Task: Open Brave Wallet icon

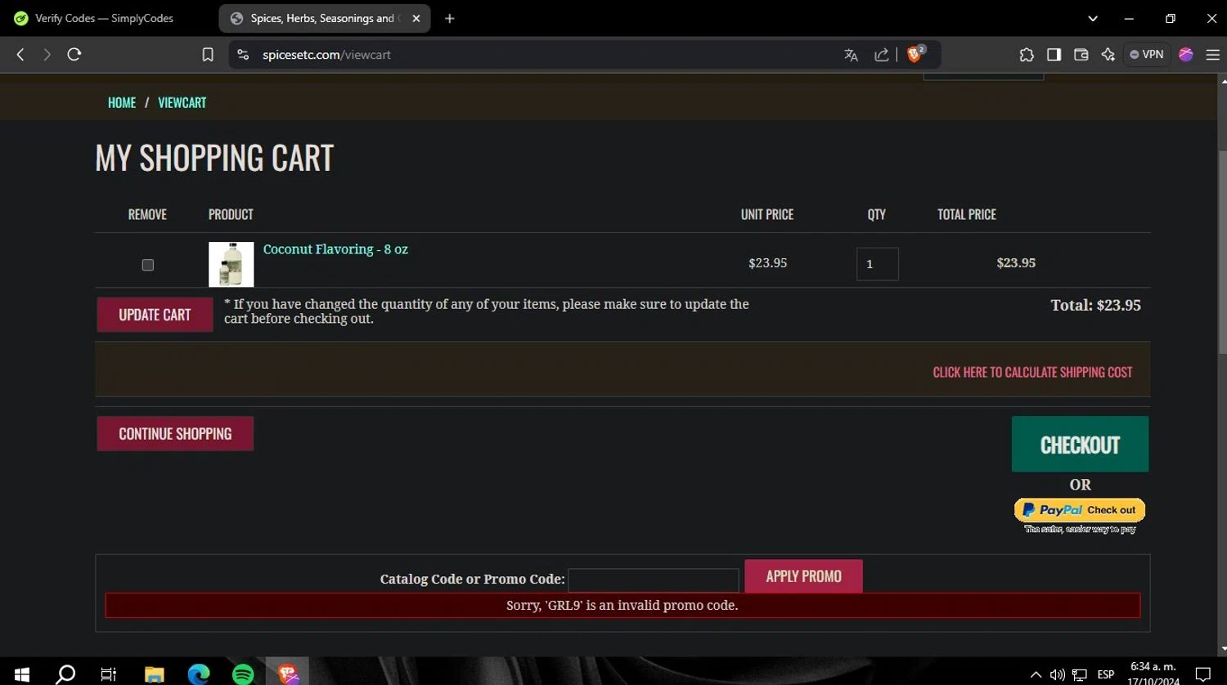Action: (1081, 55)
